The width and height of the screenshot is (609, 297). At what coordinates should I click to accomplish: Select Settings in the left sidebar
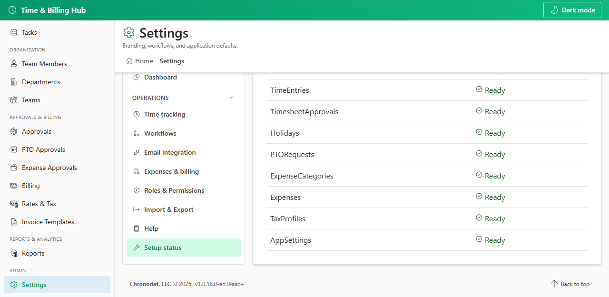[57, 285]
